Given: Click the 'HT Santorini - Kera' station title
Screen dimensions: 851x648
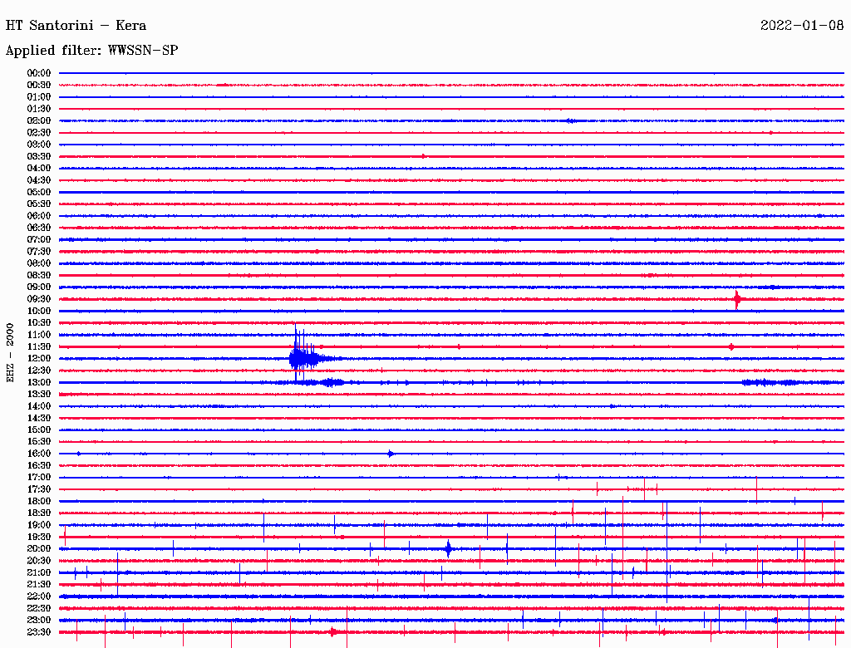Looking at the screenshot, I should 76,26.
